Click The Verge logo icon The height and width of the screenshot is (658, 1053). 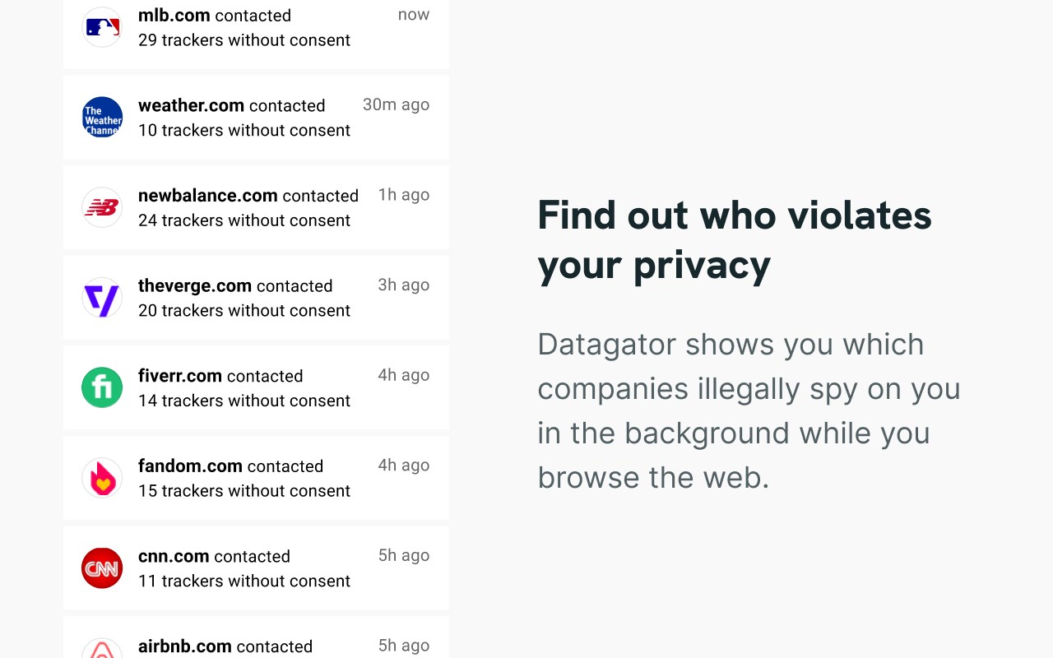[x=102, y=298]
